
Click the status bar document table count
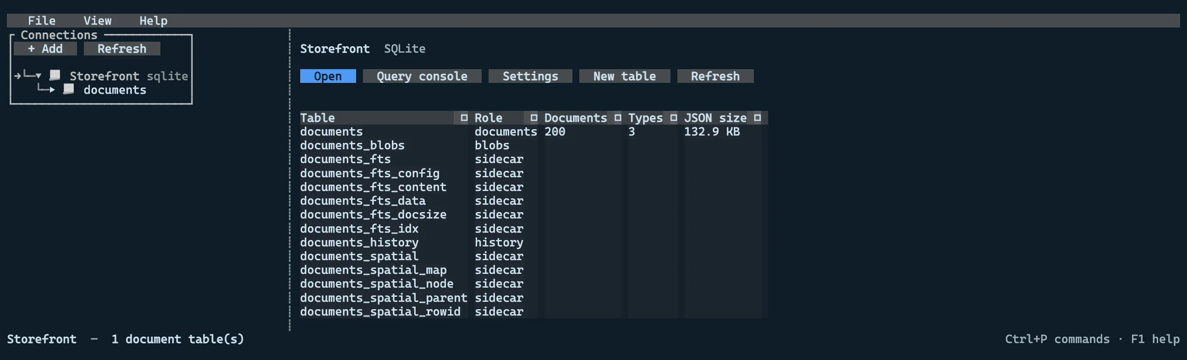click(178, 339)
